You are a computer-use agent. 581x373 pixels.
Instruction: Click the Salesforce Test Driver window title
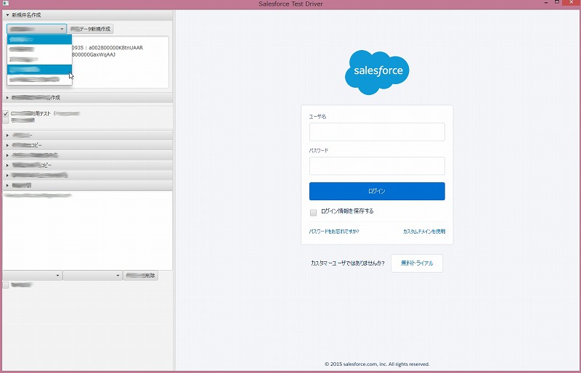pyautogui.click(x=291, y=4)
